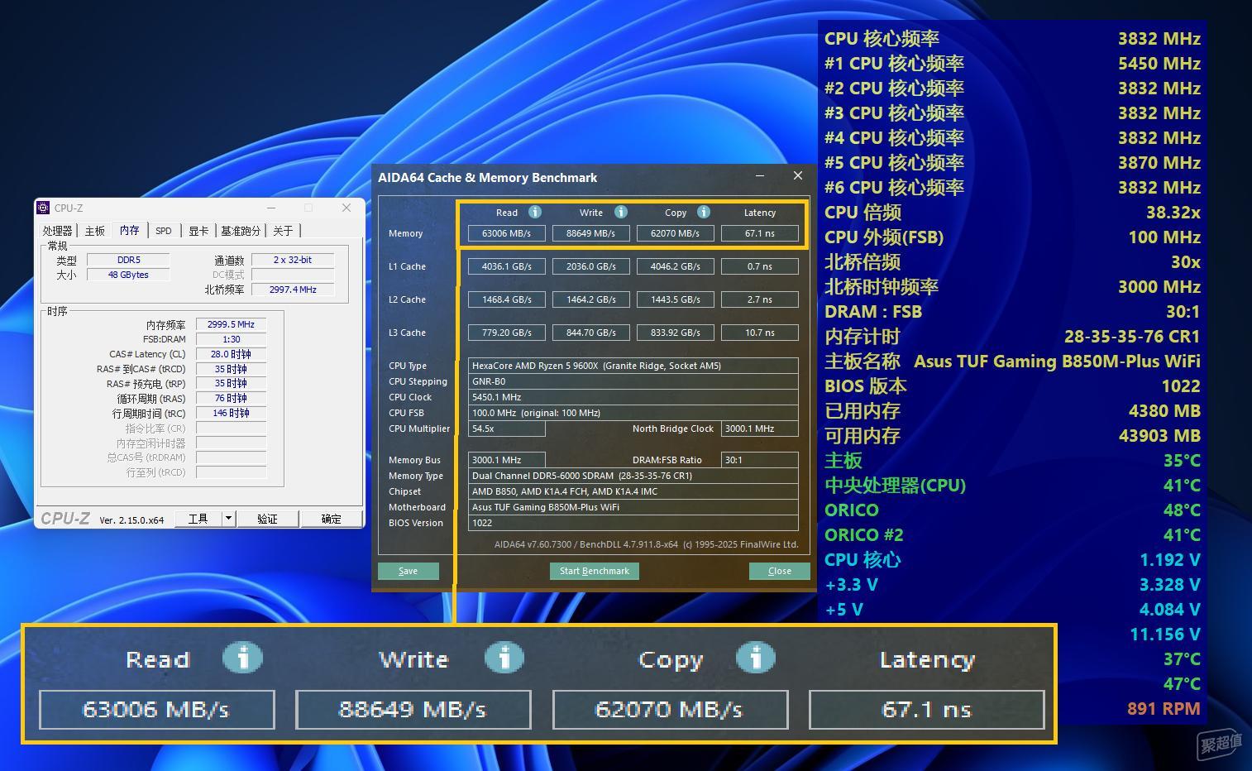
Task: Click the 验证 button in CPU-Z
Action: click(267, 519)
